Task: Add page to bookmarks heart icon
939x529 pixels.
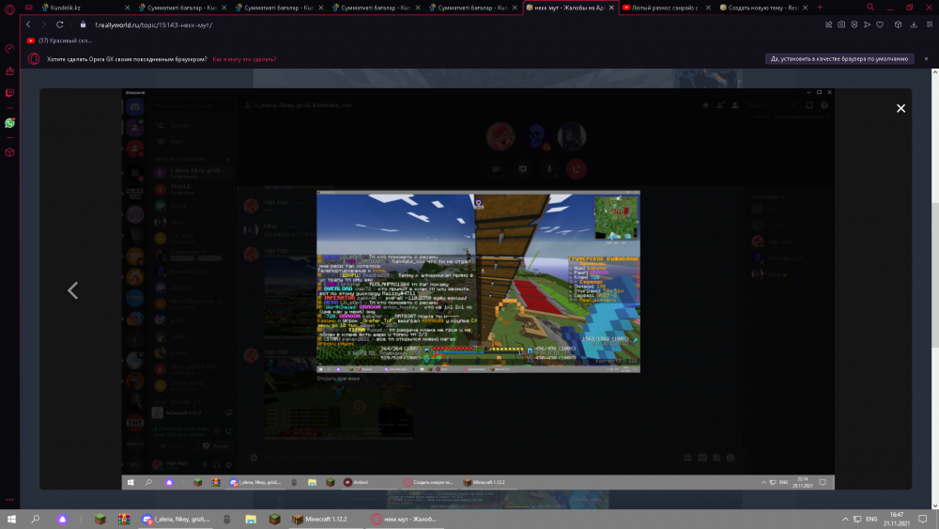Action: (x=880, y=24)
